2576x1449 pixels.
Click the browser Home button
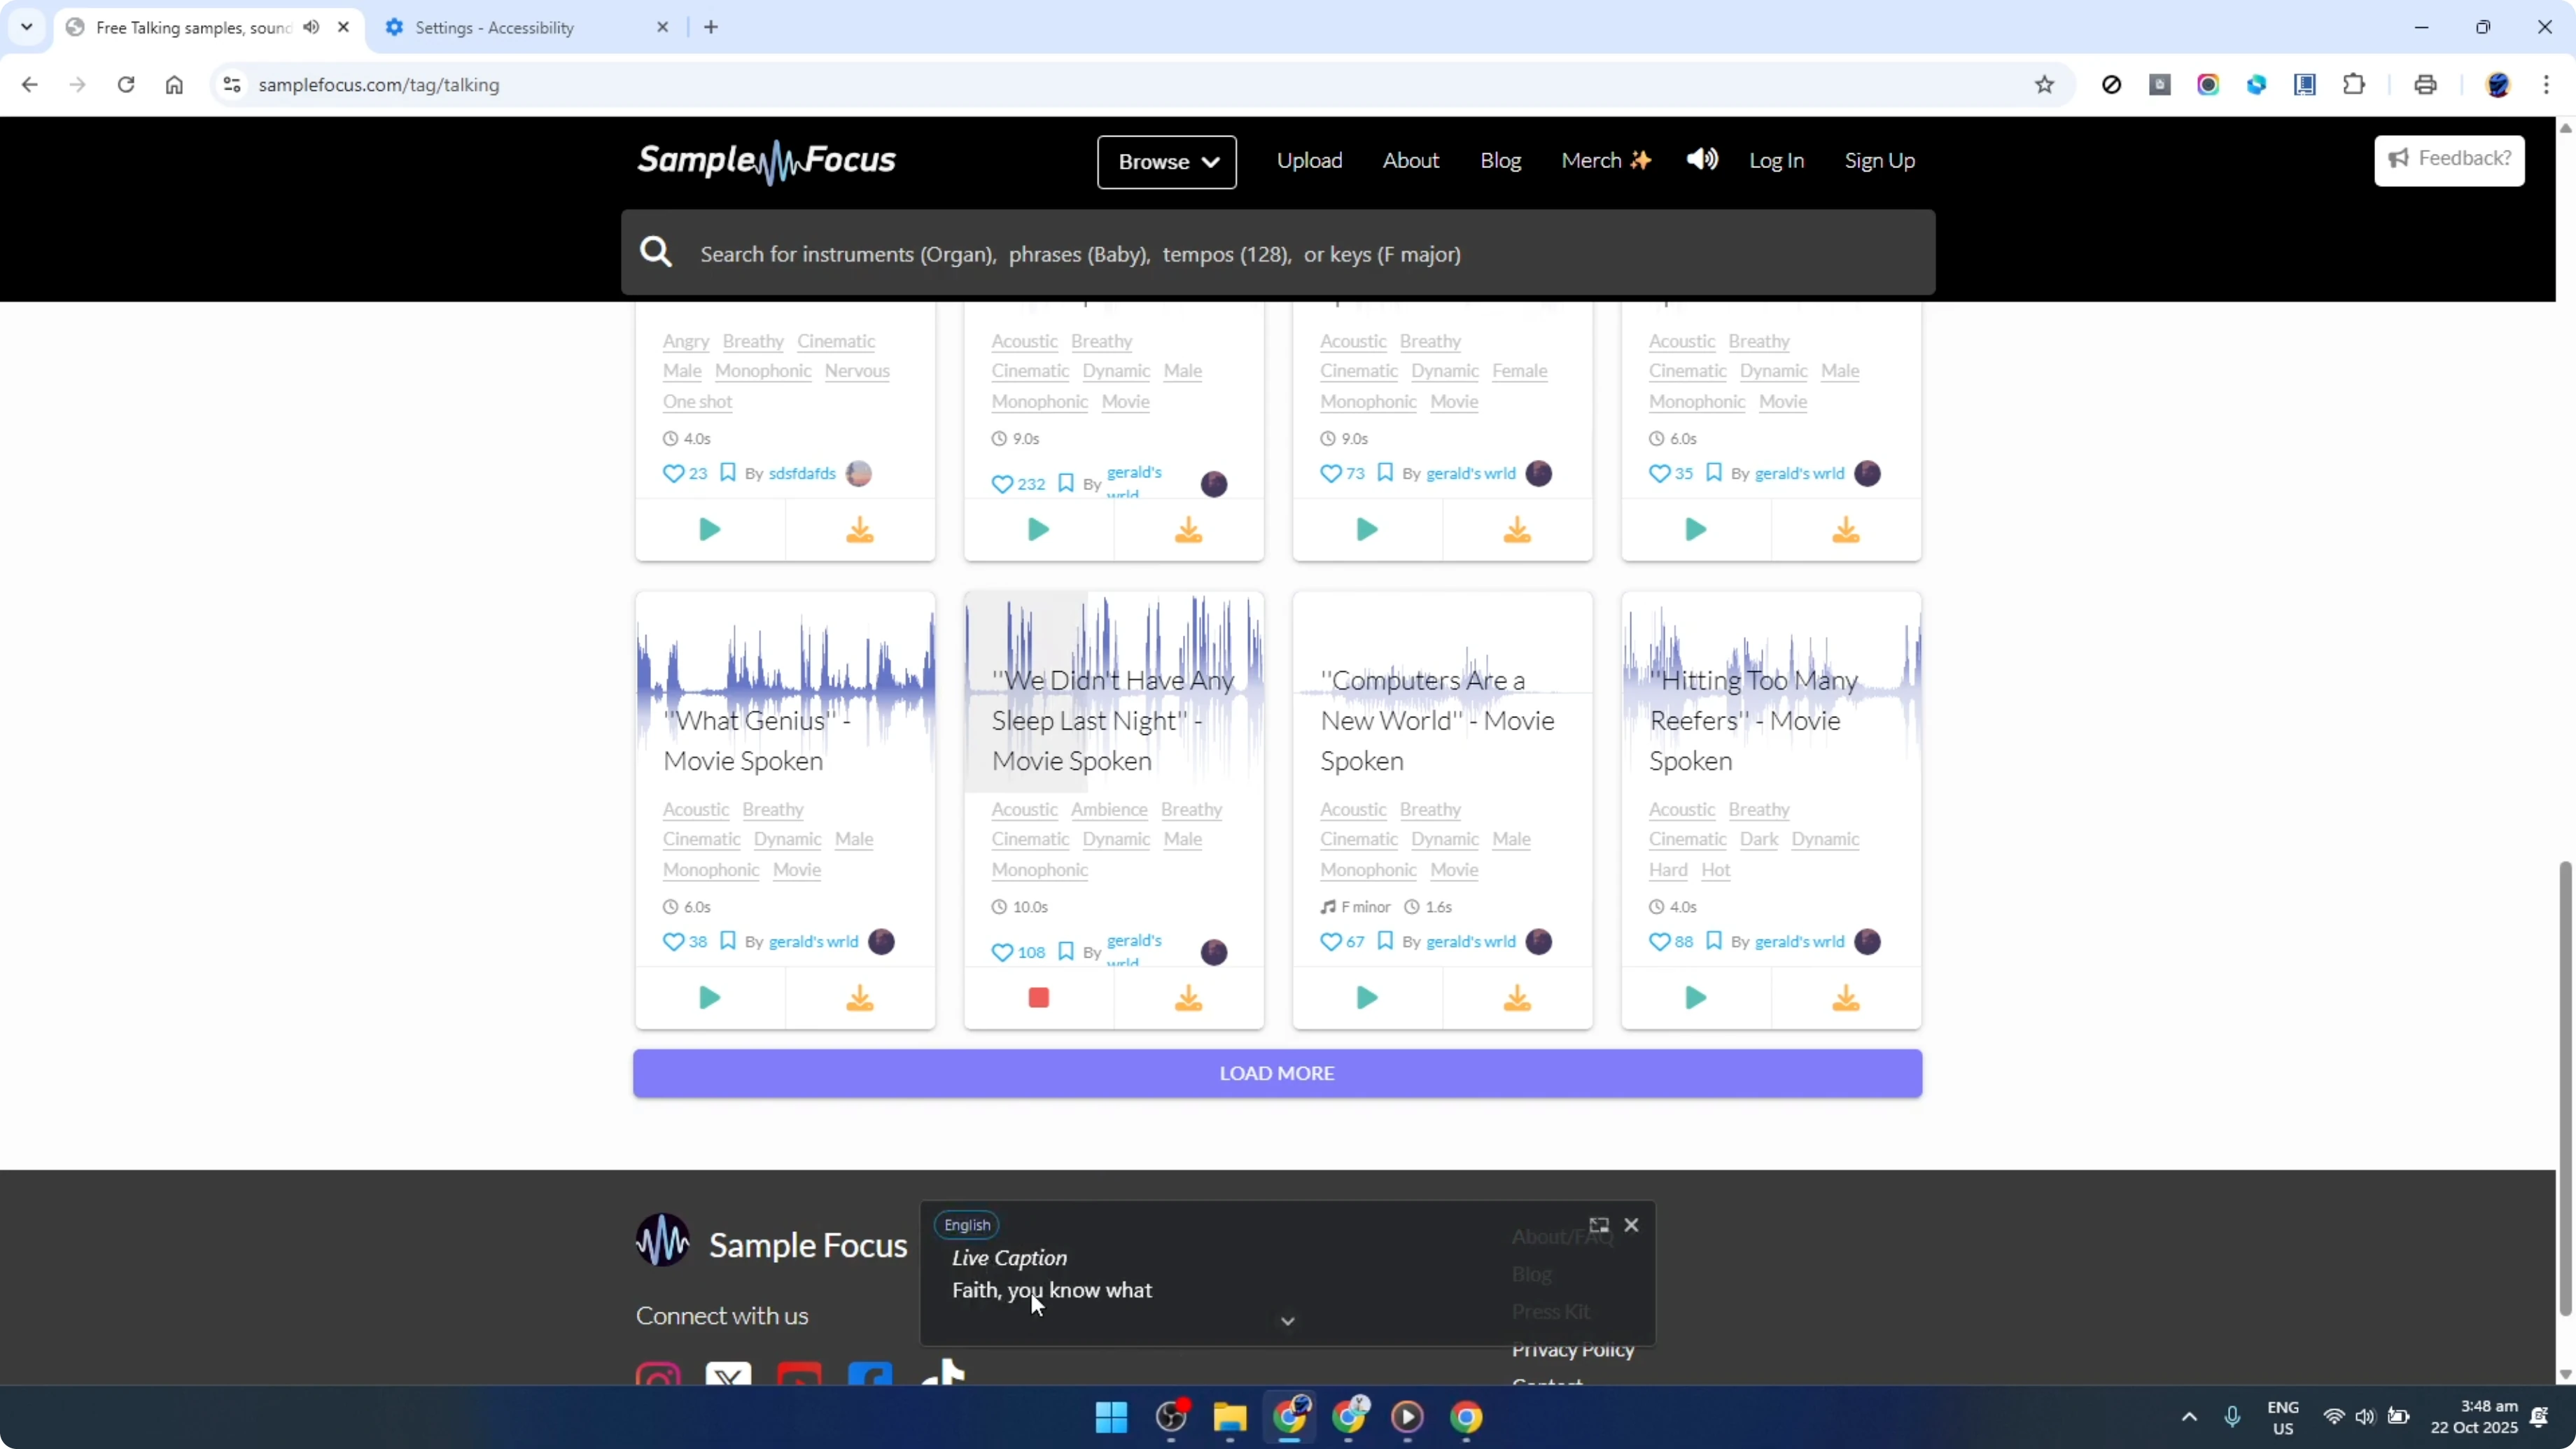click(175, 85)
